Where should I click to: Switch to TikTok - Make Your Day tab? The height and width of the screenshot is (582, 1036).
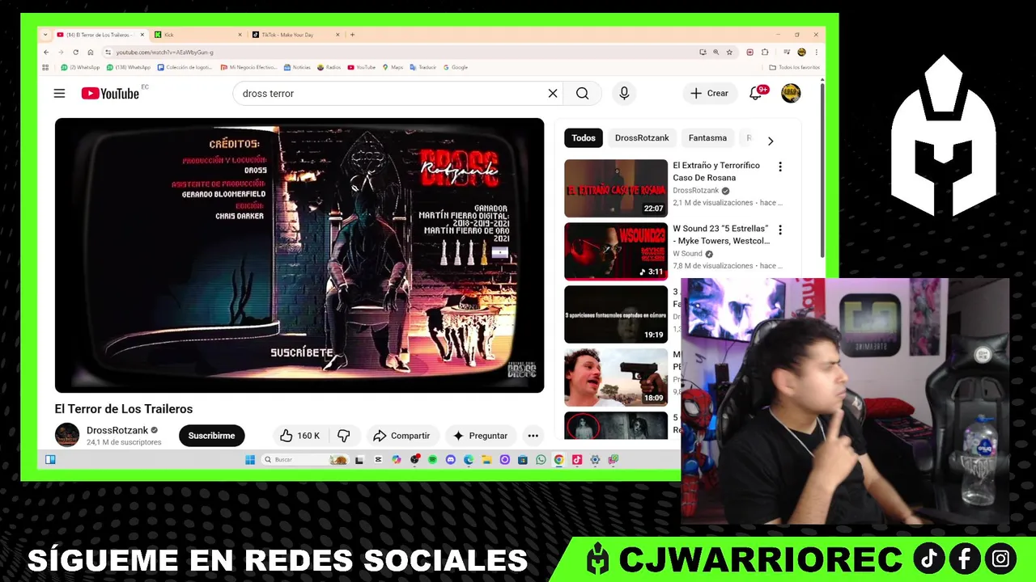coord(295,35)
